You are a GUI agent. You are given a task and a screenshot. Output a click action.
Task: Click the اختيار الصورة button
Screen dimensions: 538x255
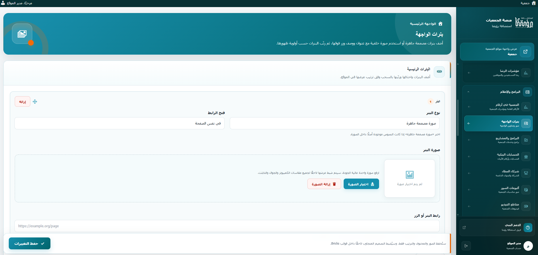click(x=361, y=184)
